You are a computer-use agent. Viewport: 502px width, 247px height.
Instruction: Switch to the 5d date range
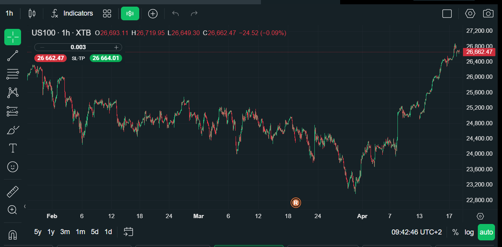click(95, 232)
